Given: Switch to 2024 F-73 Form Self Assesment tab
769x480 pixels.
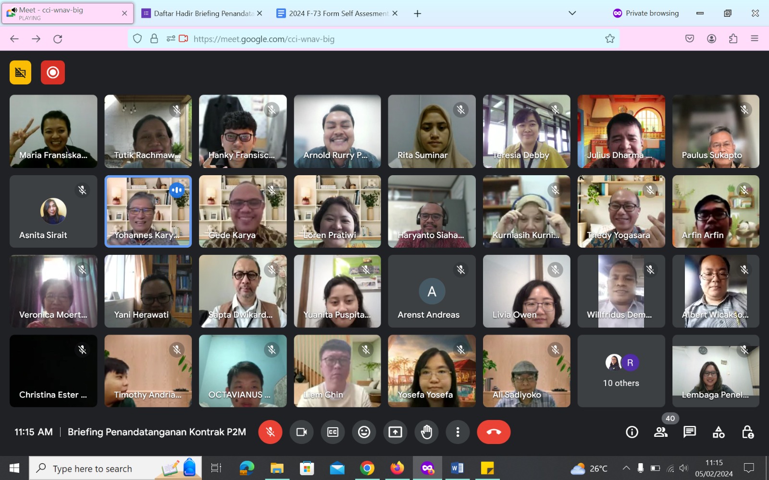Looking at the screenshot, I should coord(336,13).
